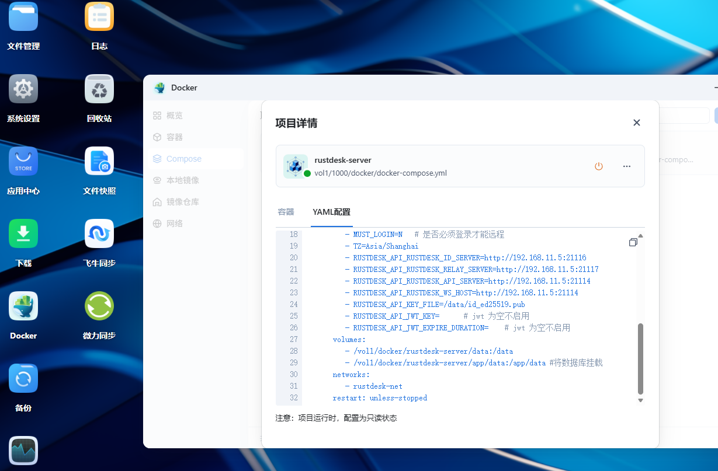This screenshot has height=471, width=718.
Task: Open the resource monitor icon below 备份
Action: (x=23, y=451)
